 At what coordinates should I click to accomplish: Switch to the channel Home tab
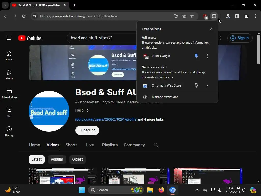pyautogui.click(x=34, y=145)
